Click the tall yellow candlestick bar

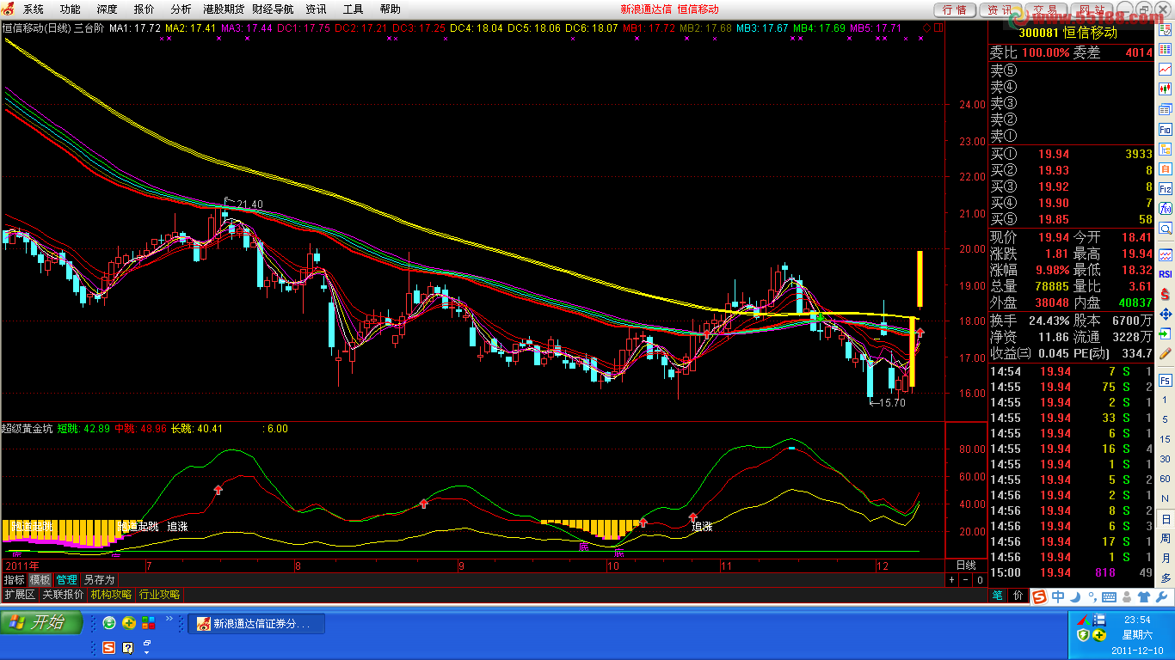pyautogui.click(x=912, y=352)
